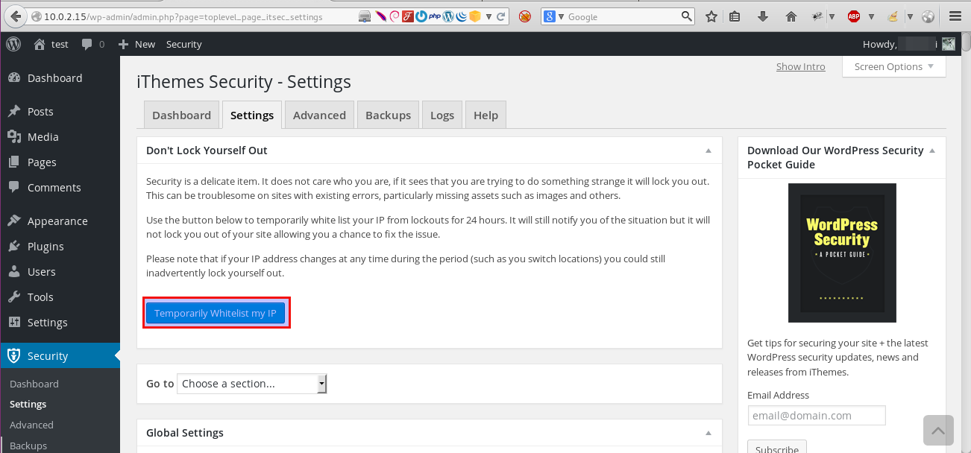Expand the Screen Options panel
Image resolution: width=971 pixels, height=453 pixels.
(894, 67)
